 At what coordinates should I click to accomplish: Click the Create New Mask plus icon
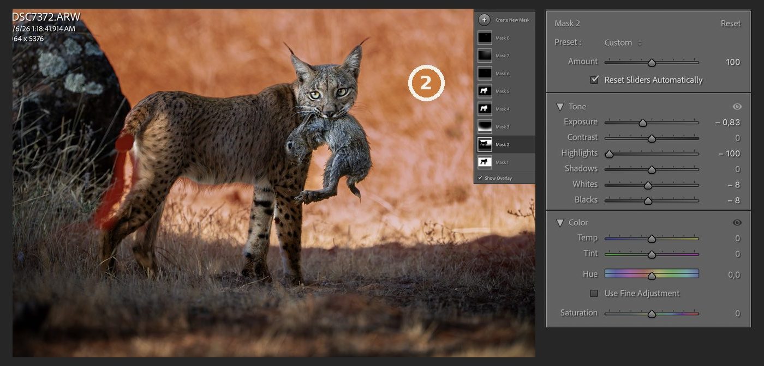pyautogui.click(x=484, y=20)
